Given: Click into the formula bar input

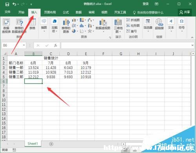Looking at the screenshot, I should pos(126,46).
